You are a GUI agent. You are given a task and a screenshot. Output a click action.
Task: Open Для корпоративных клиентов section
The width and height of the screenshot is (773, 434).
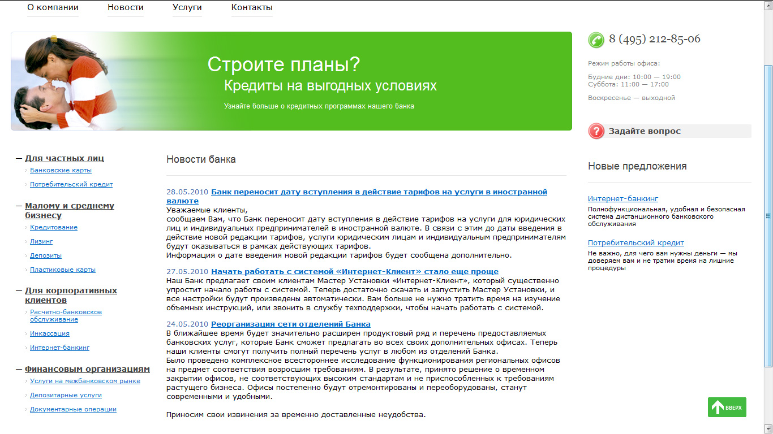pyautogui.click(x=71, y=295)
